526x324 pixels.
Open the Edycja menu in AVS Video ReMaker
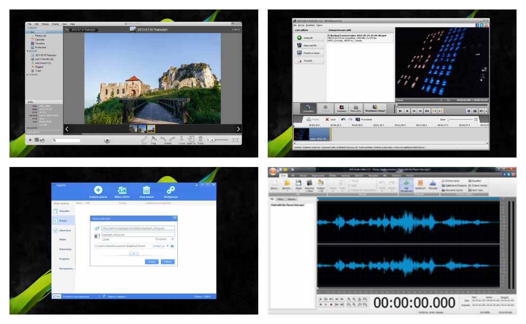pyautogui.click(x=301, y=25)
